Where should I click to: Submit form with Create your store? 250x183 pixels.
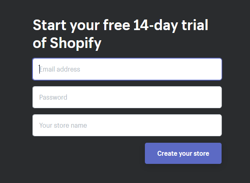tap(183, 153)
